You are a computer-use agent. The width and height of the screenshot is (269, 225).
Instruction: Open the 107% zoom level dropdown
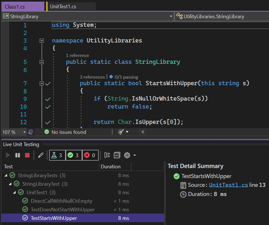[x=13, y=132]
